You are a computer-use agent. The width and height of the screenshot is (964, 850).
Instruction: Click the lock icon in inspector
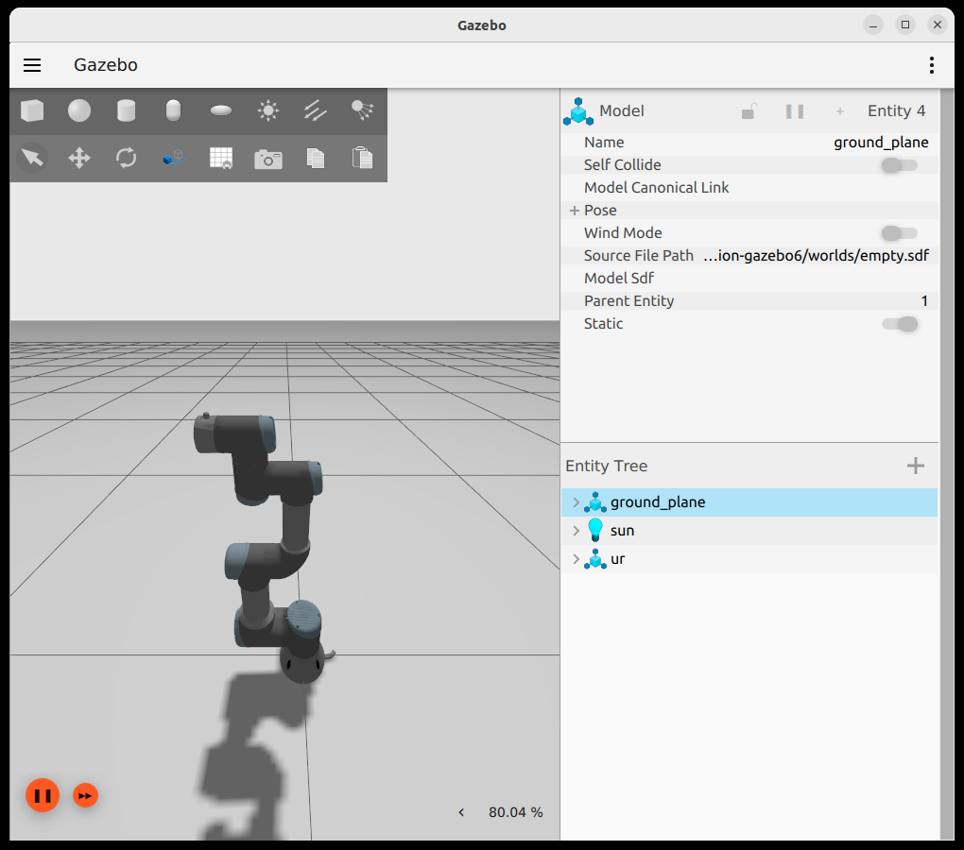[749, 111]
